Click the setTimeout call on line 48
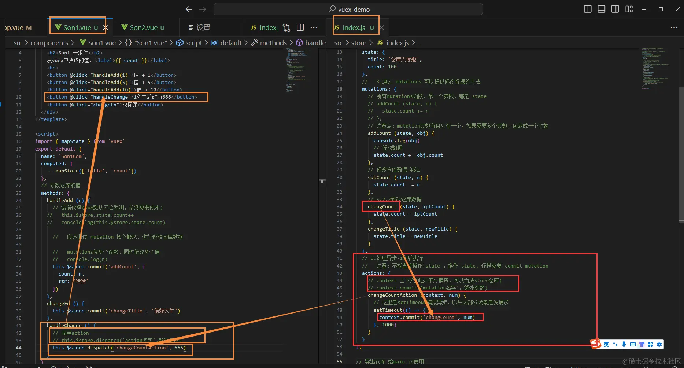Image resolution: width=684 pixels, height=368 pixels. 388,310
